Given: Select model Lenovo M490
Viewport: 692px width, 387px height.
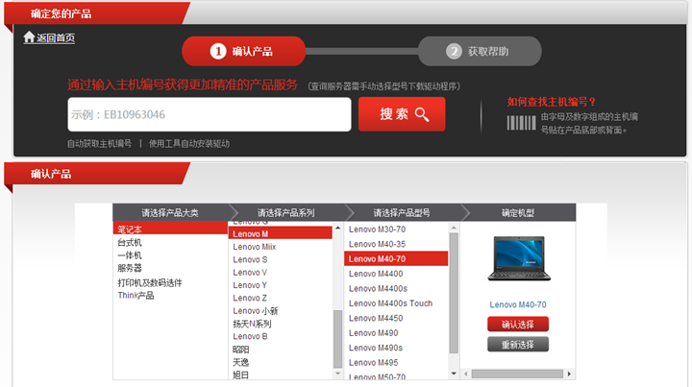Looking at the screenshot, I should [x=373, y=333].
